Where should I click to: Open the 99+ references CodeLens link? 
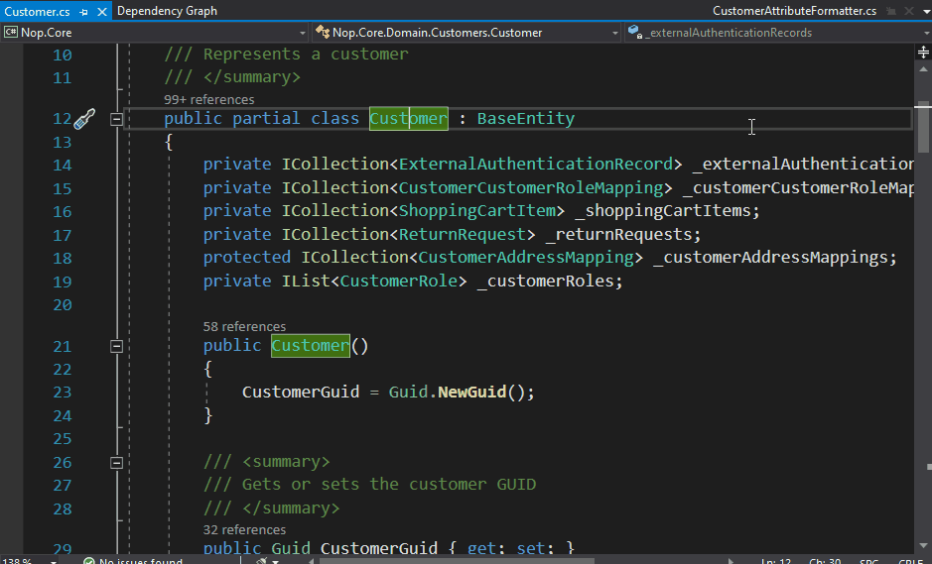pyautogui.click(x=208, y=99)
